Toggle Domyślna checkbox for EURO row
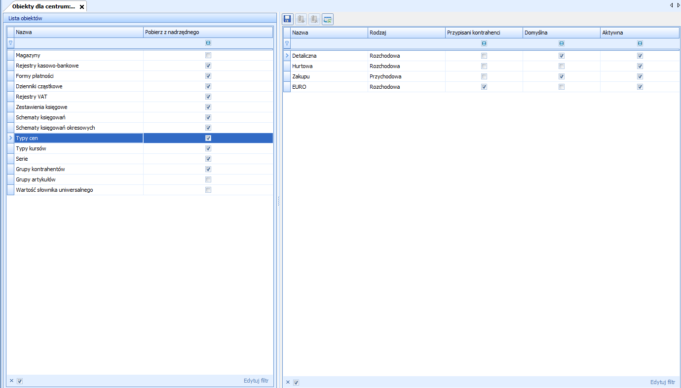The width and height of the screenshot is (681, 388). point(562,87)
